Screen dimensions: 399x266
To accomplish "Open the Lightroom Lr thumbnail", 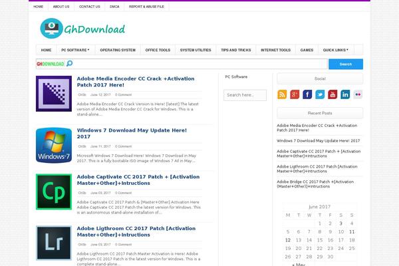I will coord(54,243).
